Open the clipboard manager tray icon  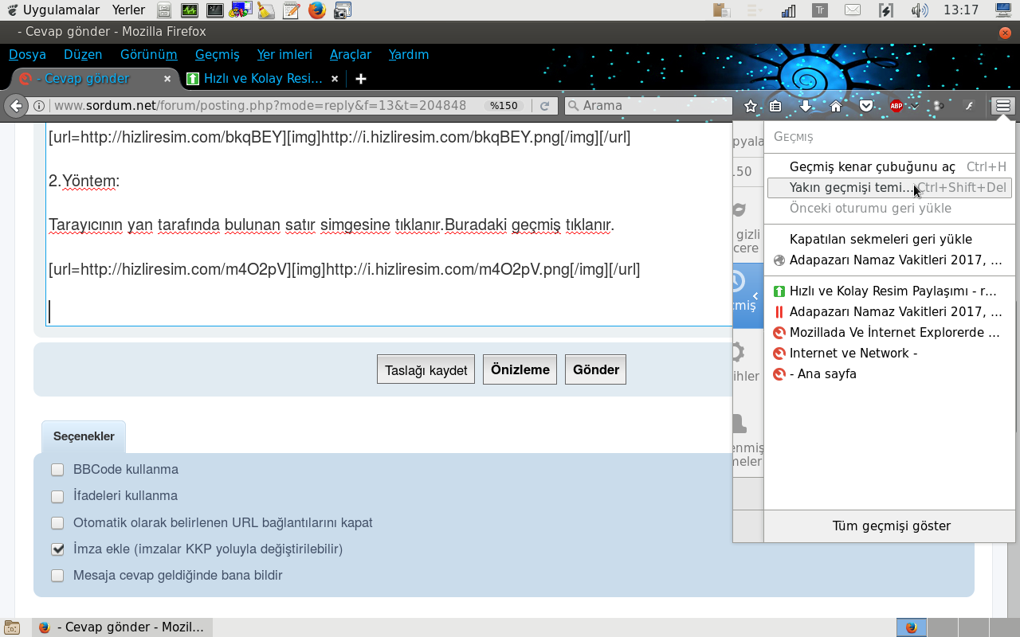coord(722,10)
